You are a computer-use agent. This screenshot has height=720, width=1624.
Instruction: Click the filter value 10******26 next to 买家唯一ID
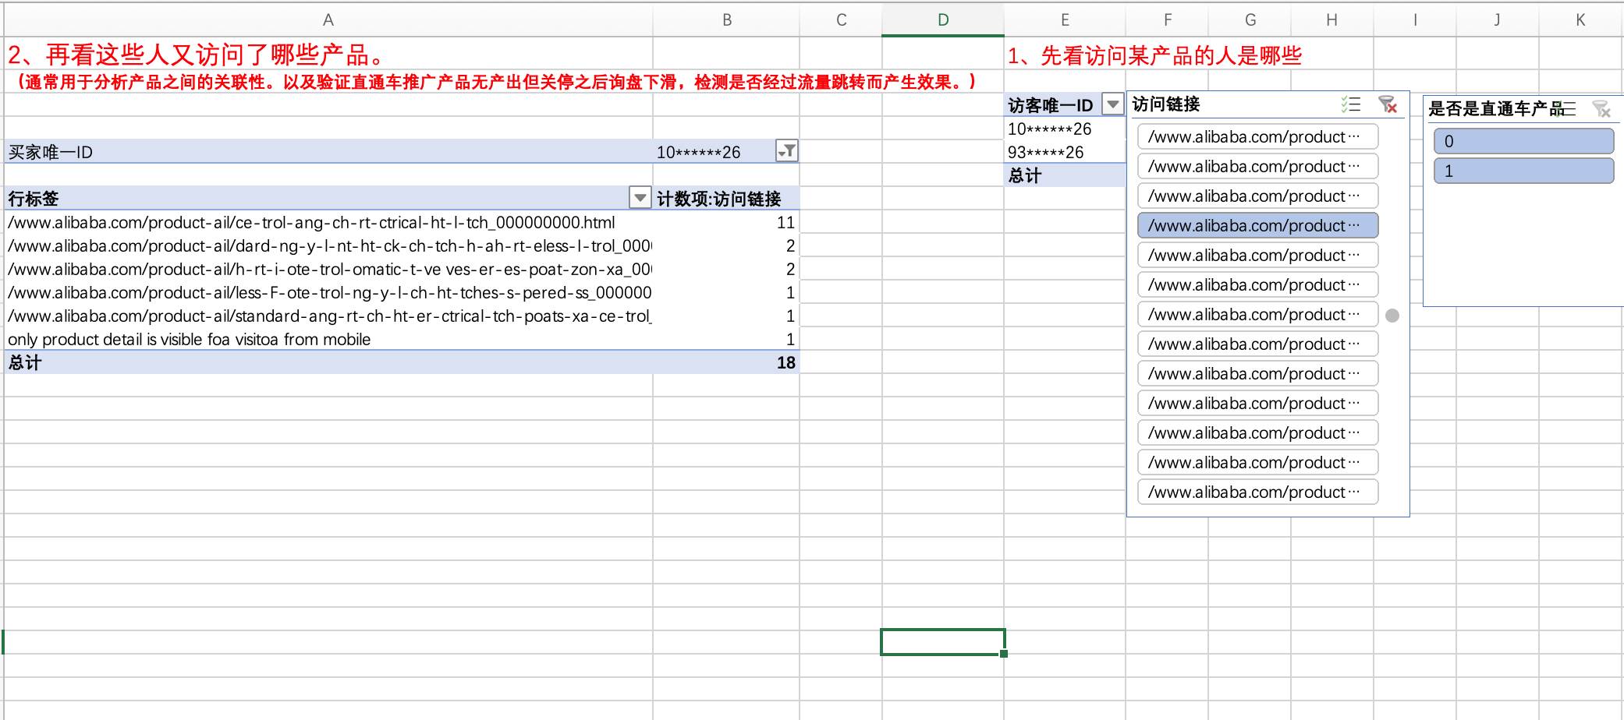click(x=698, y=152)
